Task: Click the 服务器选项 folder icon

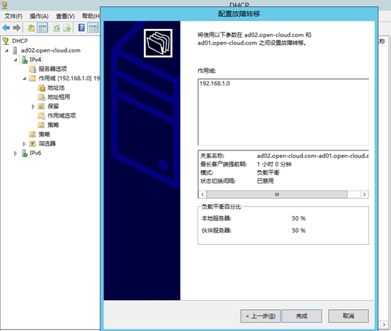Action: (32, 69)
